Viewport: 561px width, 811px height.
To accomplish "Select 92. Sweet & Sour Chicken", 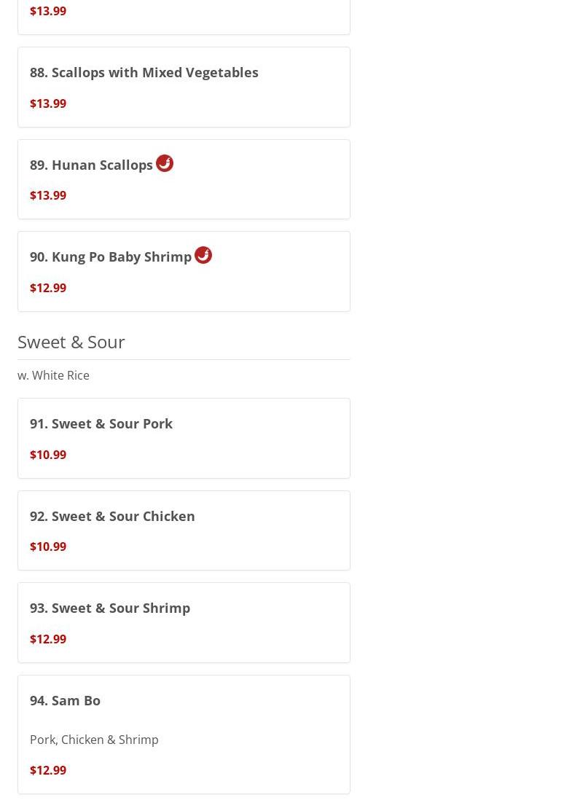I will point(112,516).
